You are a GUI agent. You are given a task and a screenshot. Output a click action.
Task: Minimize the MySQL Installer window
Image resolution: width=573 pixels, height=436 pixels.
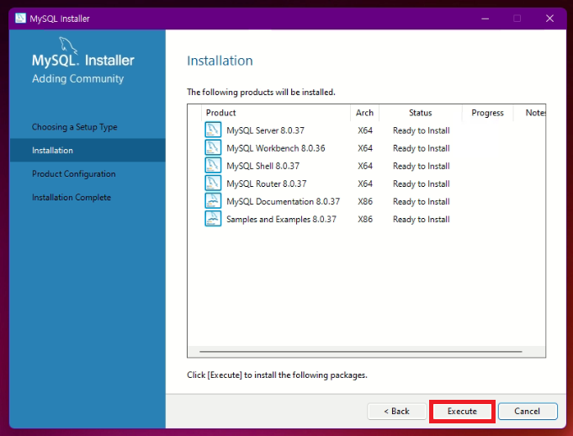[485, 19]
